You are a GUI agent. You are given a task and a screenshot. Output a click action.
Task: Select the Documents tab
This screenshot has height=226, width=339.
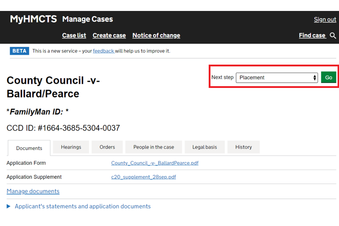click(29, 148)
